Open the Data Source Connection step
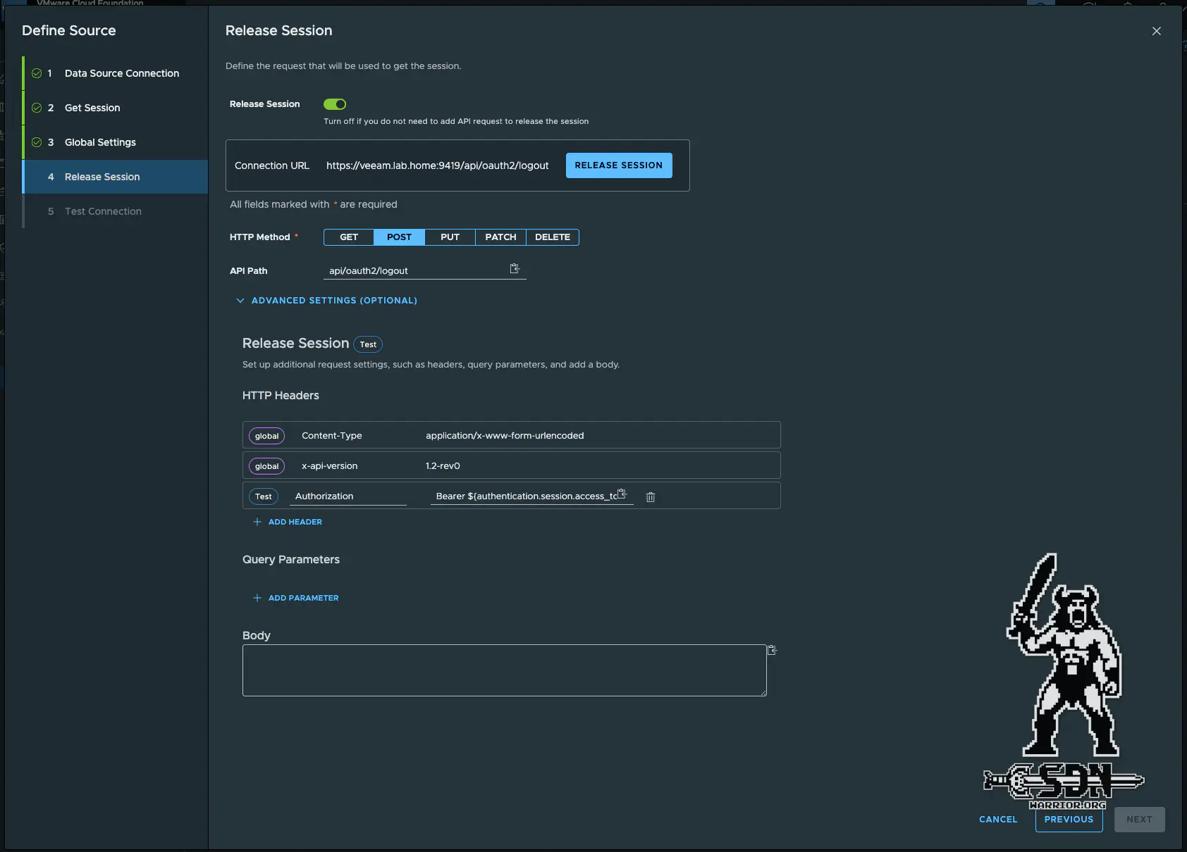Screen dimensions: 1187x852 click(x=121, y=73)
